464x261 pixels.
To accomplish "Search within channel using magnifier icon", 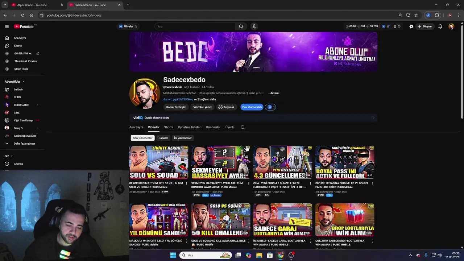I will click(x=243, y=127).
